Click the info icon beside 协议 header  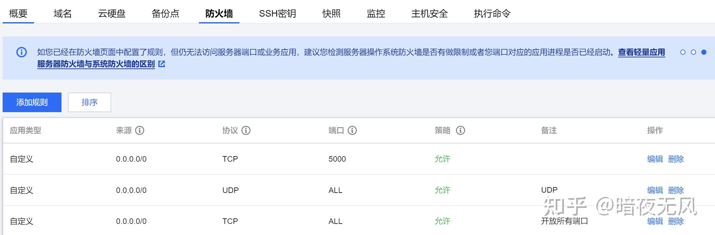click(x=246, y=130)
